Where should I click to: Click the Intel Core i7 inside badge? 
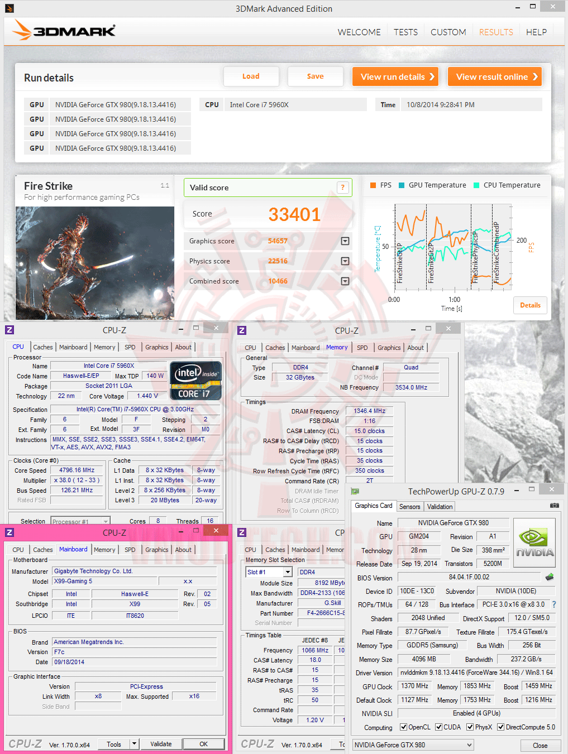tap(195, 381)
